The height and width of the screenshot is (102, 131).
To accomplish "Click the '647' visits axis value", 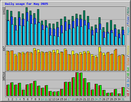I will (x=4, y=48).
